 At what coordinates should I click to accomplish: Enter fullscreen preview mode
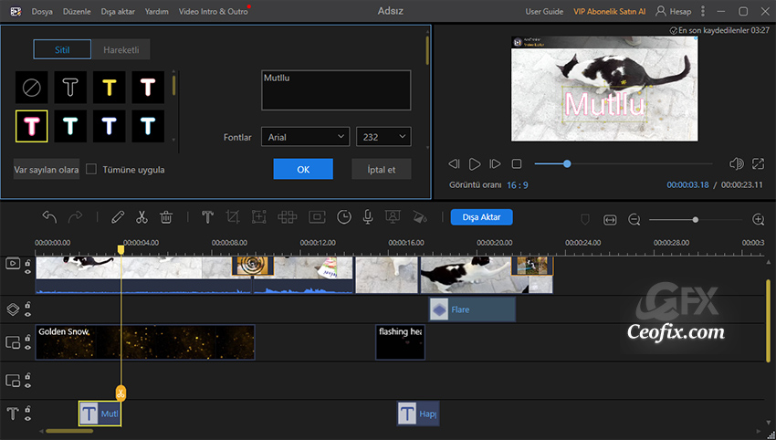tap(758, 163)
